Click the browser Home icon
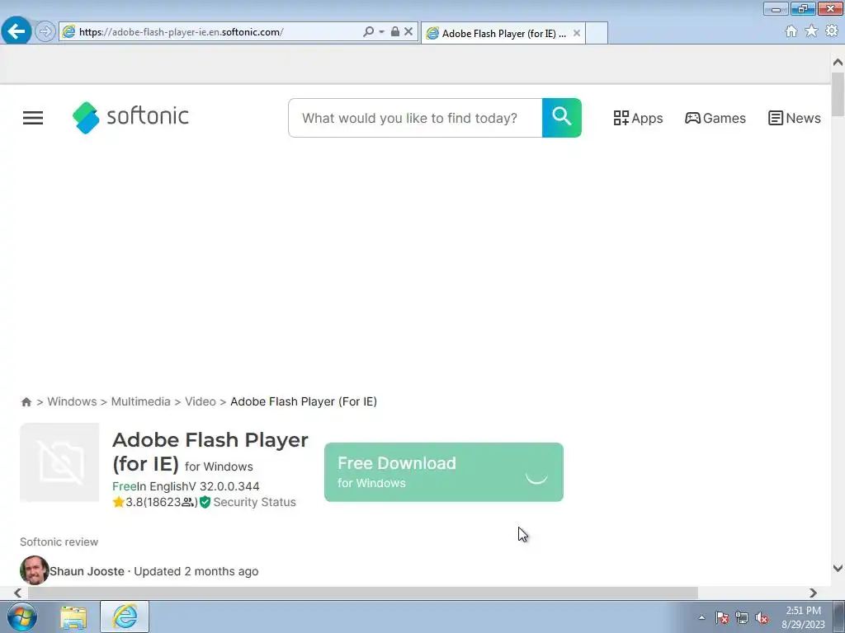The image size is (845, 633). pyautogui.click(x=791, y=31)
